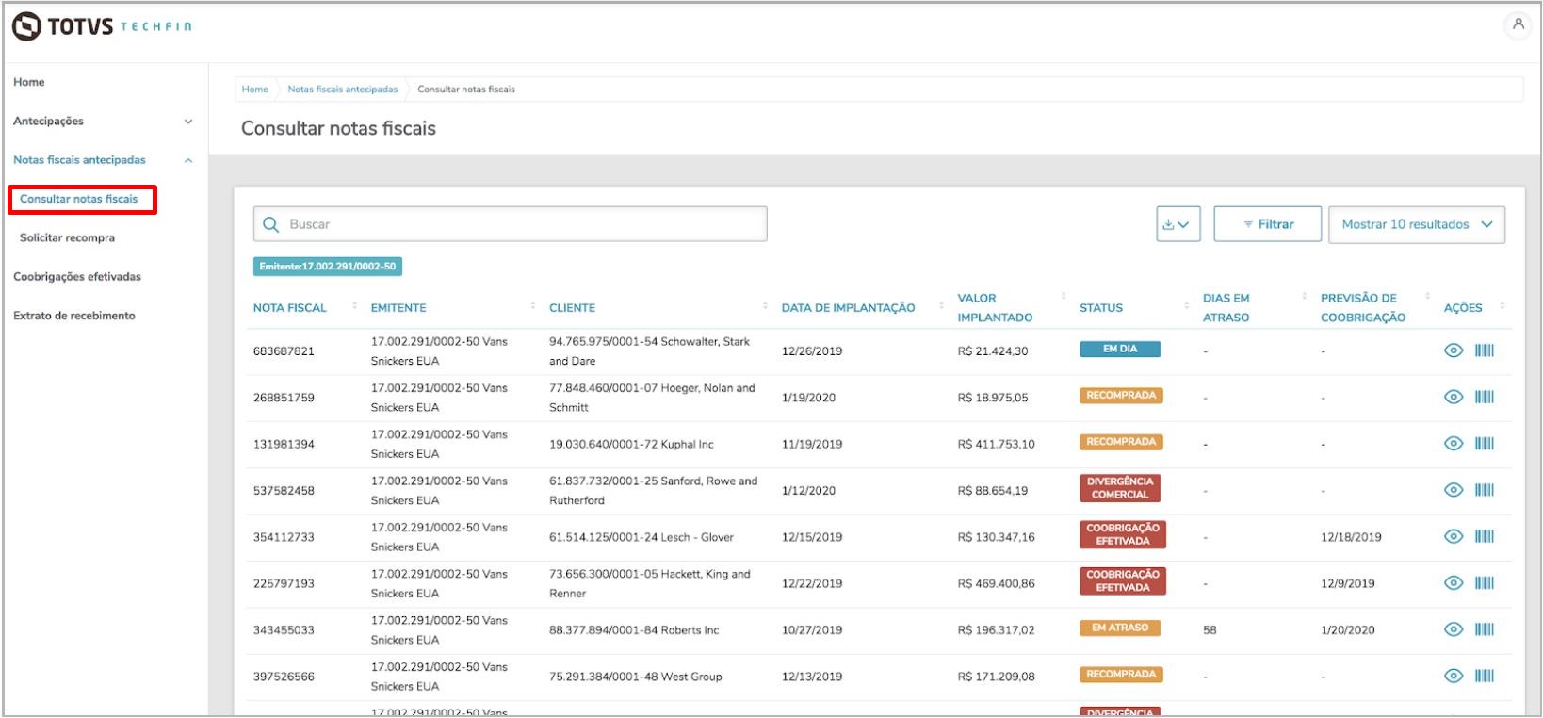
Task: Select Solicitar recompra in sidebar
Action: tap(67, 237)
